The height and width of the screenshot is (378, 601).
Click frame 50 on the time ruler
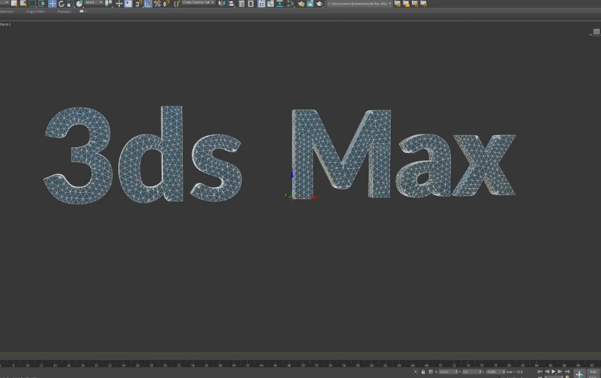pyautogui.click(x=303, y=365)
